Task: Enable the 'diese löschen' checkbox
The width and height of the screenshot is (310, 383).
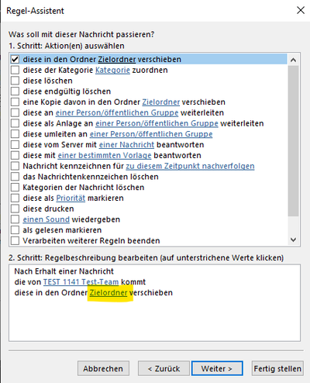Action: pyautogui.click(x=15, y=81)
